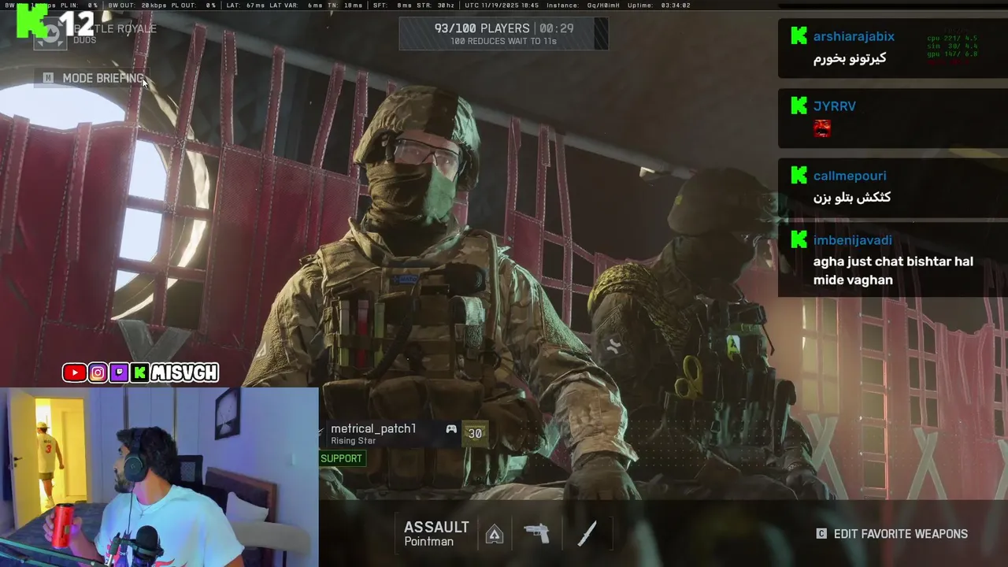Click the YouTube icon in streamer banner
Screen dimensions: 1008x567
tap(74, 372)
